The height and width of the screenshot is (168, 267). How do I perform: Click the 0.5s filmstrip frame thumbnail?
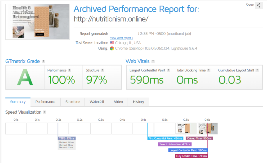186,129
